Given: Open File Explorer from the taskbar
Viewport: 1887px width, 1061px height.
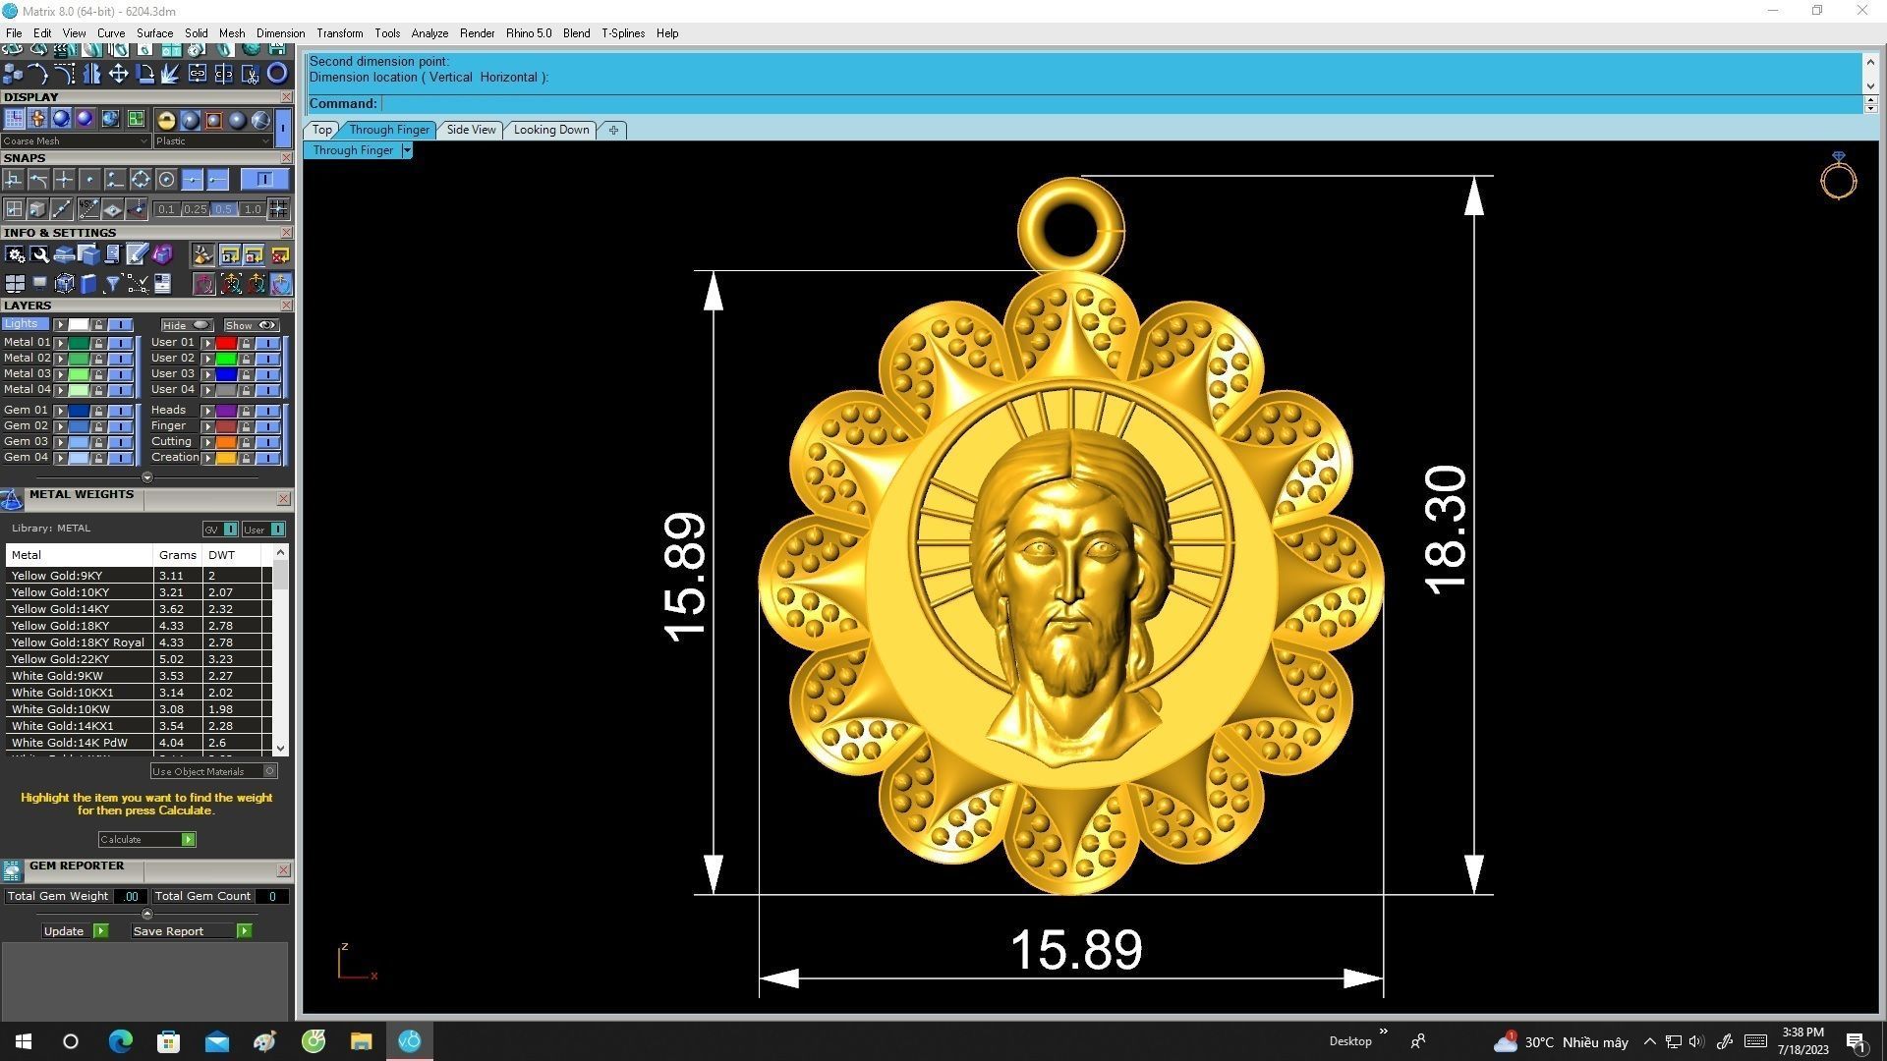Looking at the screenshot, I should tap(361, 1041).
